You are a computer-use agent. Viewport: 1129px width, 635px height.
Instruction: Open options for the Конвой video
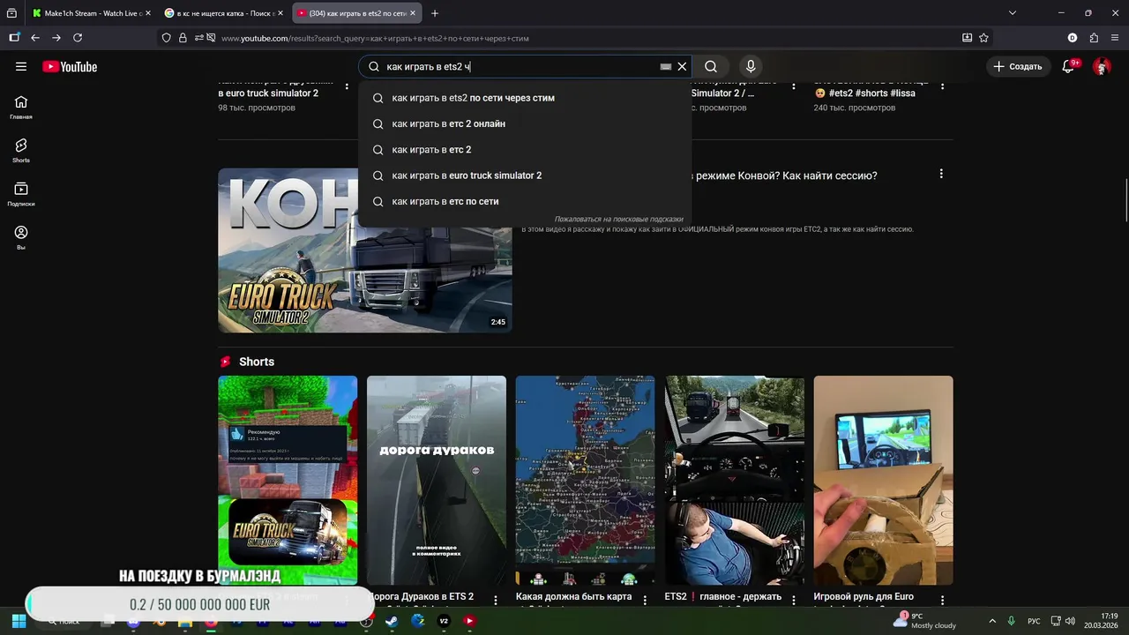tap(941, 175)
